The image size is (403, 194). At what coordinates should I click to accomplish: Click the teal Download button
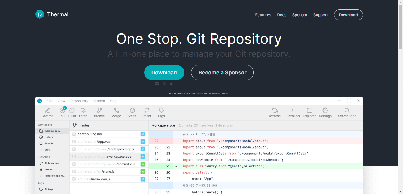(164, 72)
